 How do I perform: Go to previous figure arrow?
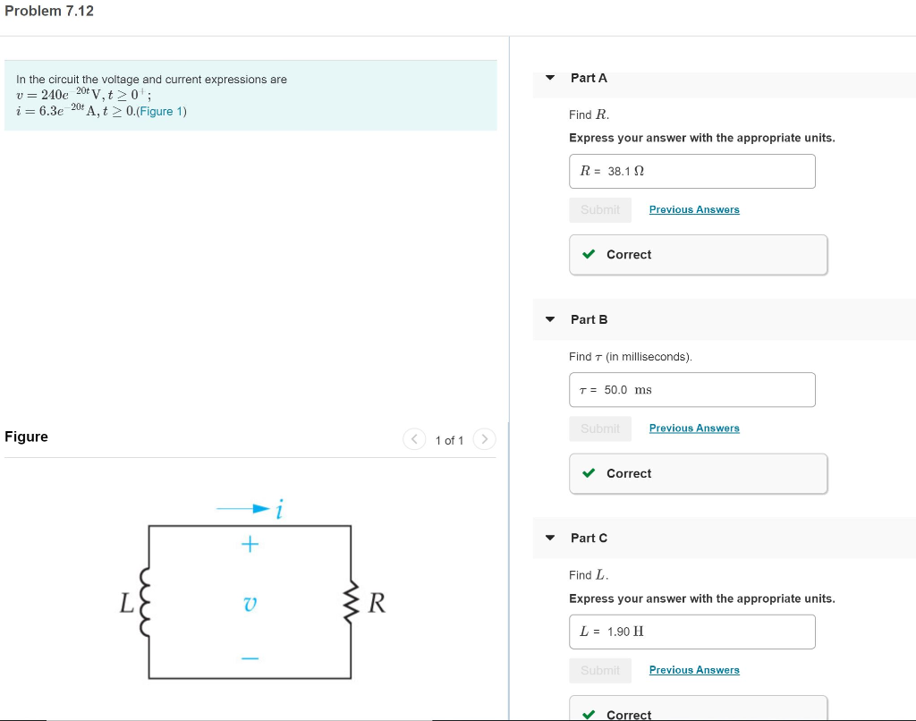(414, 439)
